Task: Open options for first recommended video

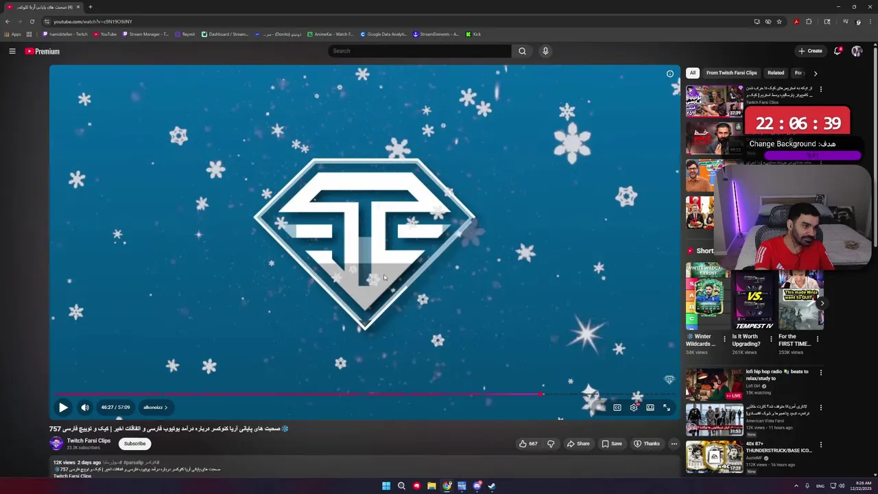Action: [821, 89]
